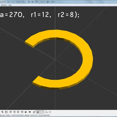Image resolution: width=117 pixels, height=117 pixels.
Task: Click the View All magnifier icon
Action: (x=2, y=112)
